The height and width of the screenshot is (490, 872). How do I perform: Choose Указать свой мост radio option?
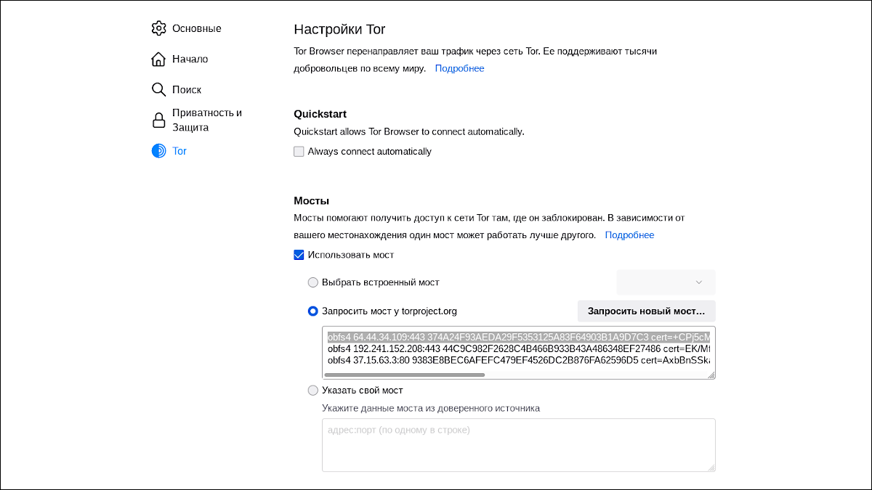point(313,391)
